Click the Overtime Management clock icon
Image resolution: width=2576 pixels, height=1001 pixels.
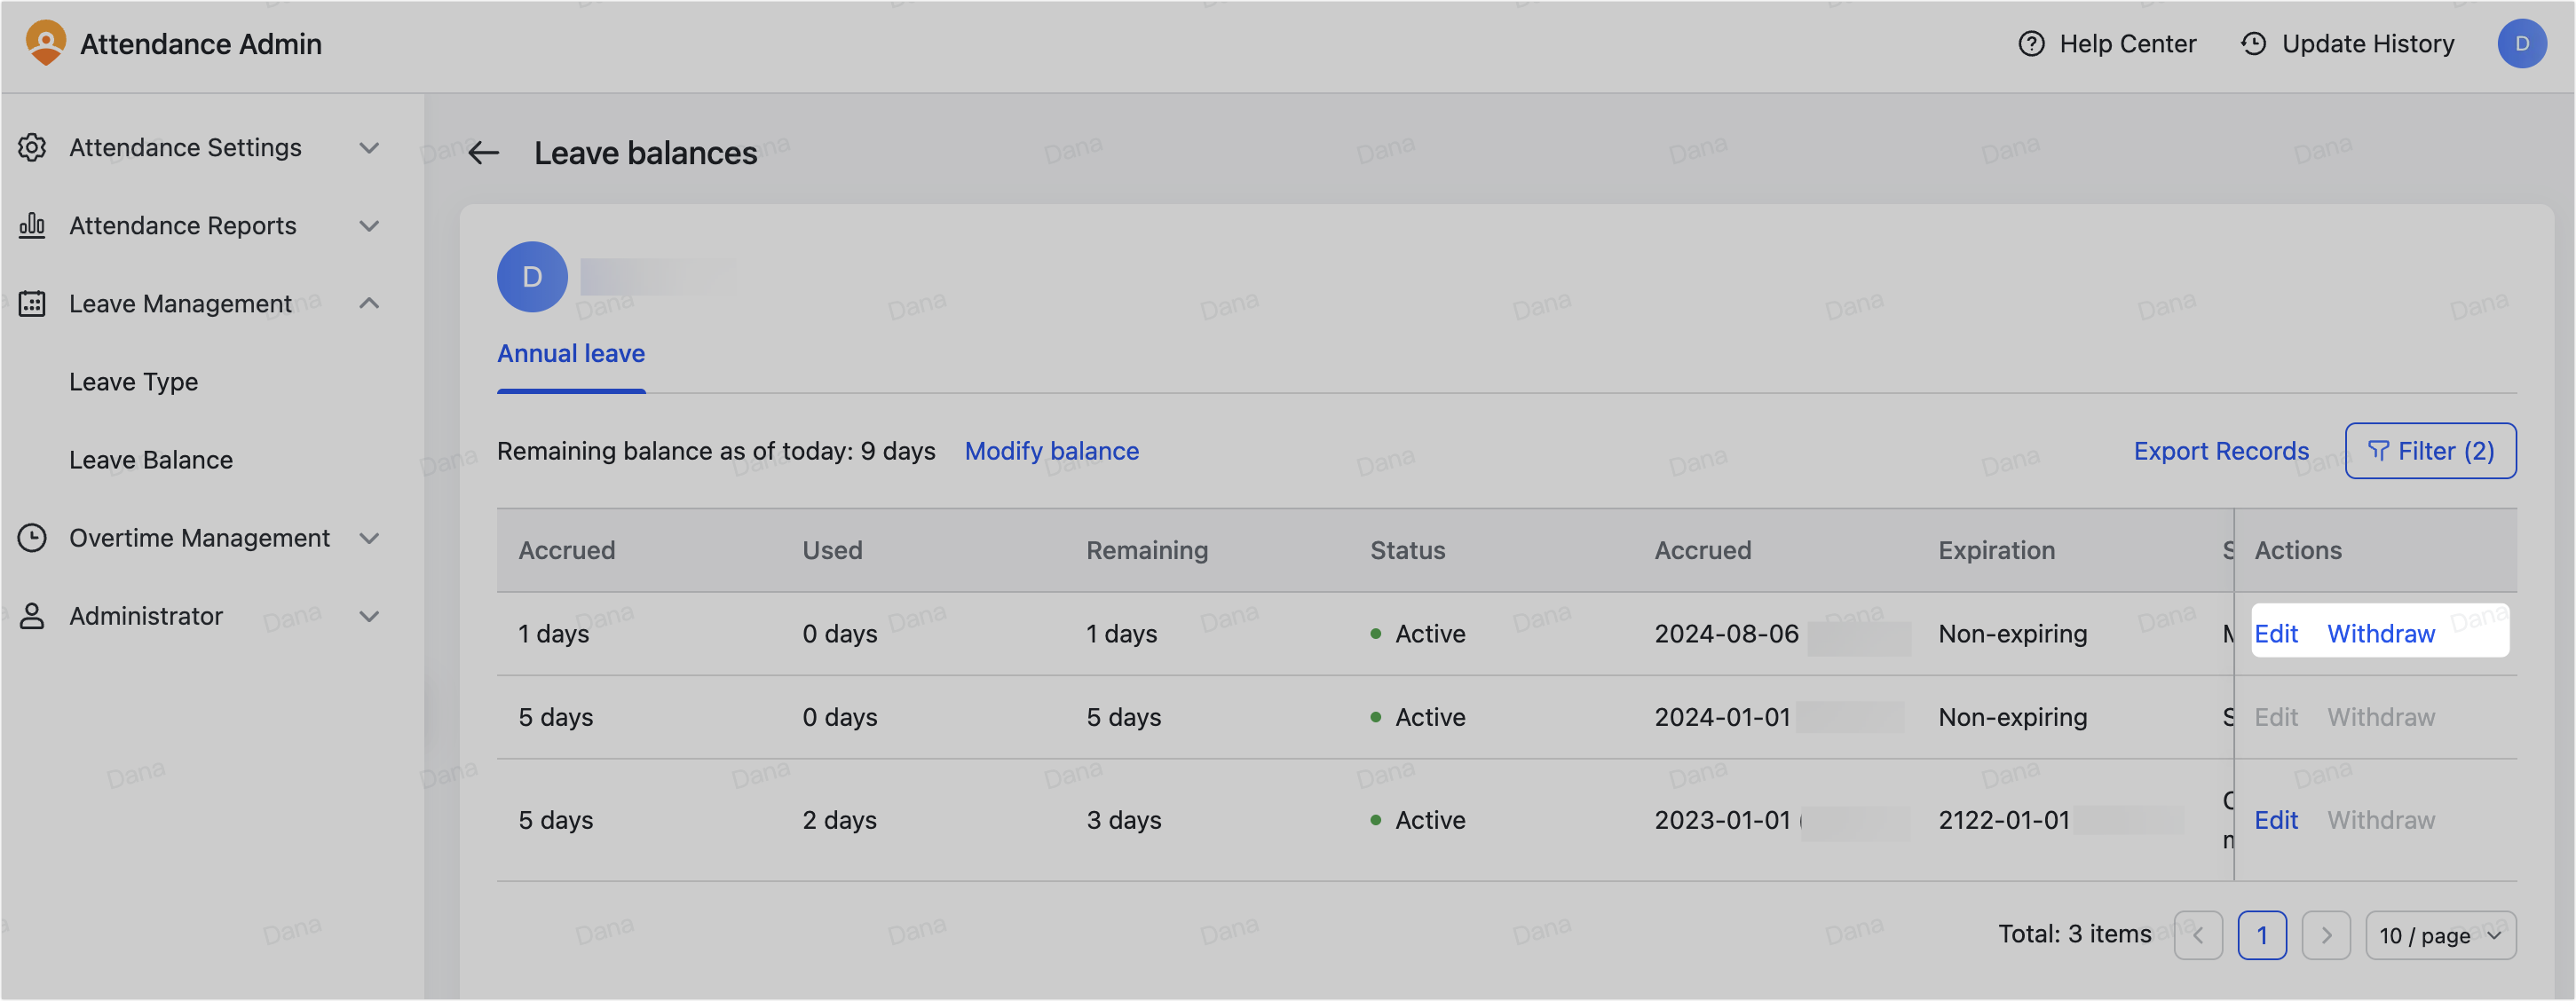[32, 538]
